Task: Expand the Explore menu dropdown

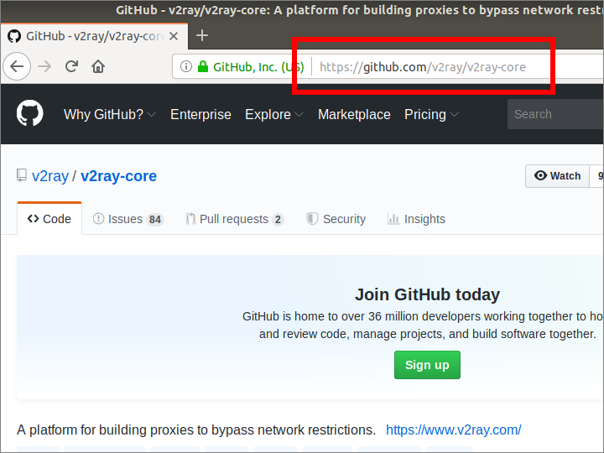Action: (273, 115)
